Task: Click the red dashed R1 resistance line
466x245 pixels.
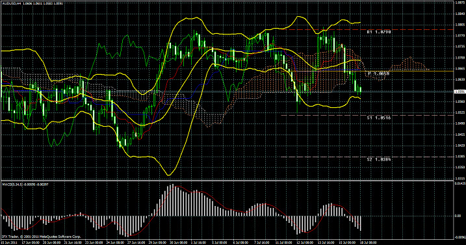Action: click(x=368, y=29)
